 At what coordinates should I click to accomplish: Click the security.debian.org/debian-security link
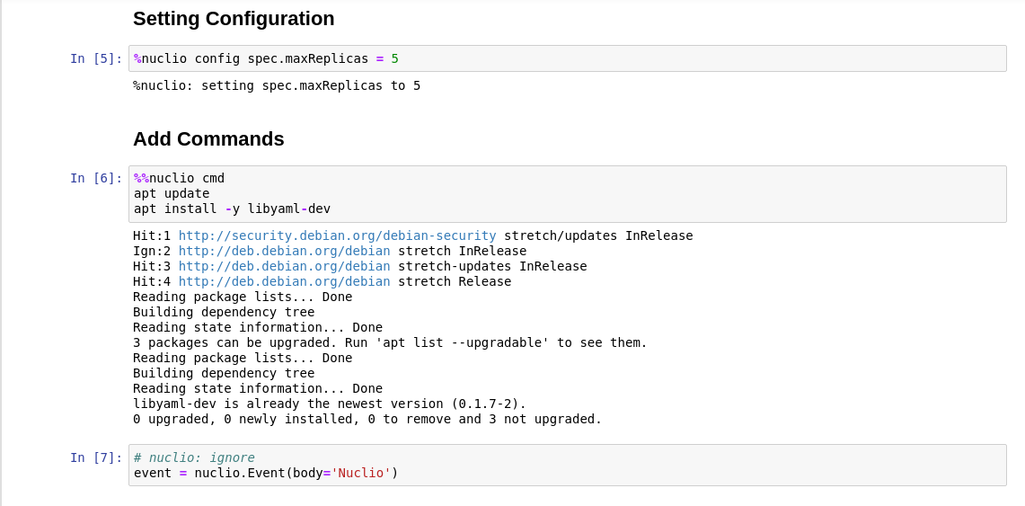337,235
